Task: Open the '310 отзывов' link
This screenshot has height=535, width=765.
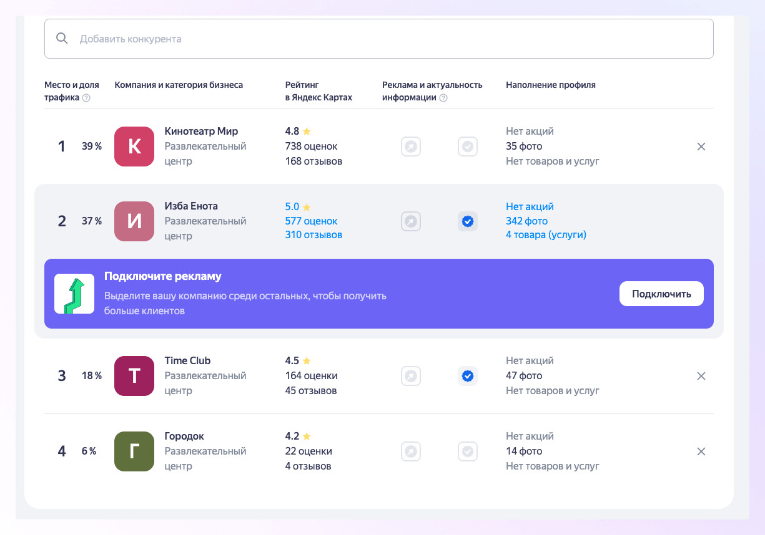Action: 313,235
